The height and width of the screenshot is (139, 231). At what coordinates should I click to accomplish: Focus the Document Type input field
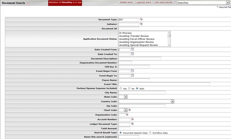(x=129, y=20)
